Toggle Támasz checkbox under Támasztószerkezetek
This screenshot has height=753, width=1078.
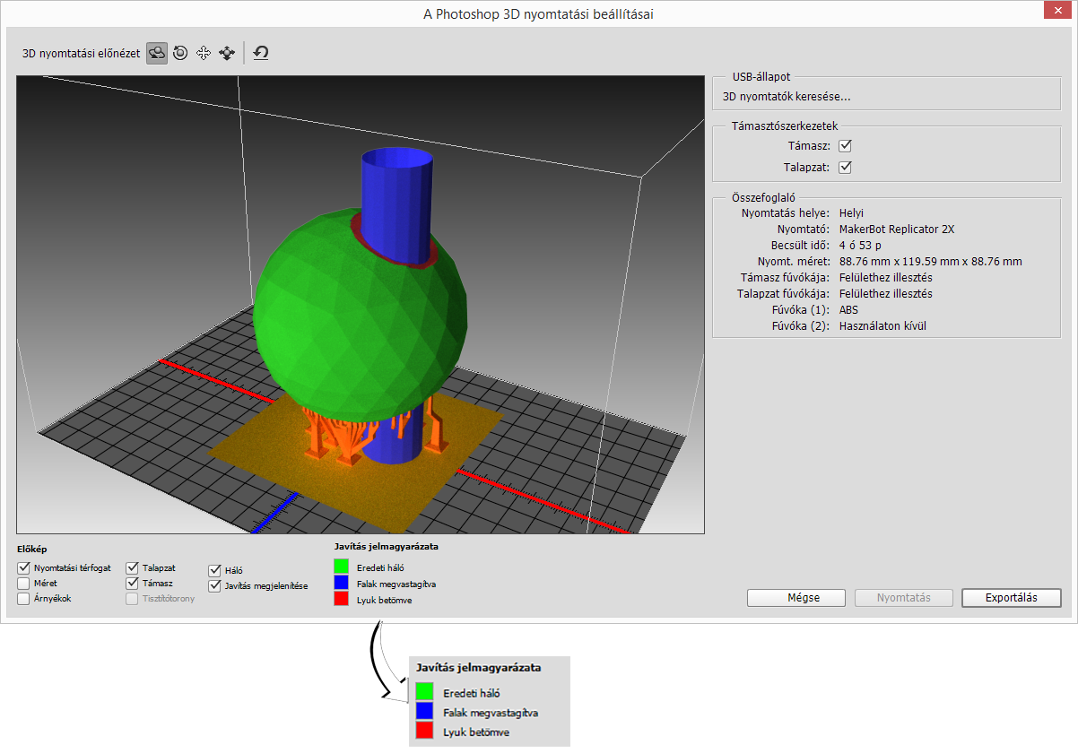click(x=845, y=145)
